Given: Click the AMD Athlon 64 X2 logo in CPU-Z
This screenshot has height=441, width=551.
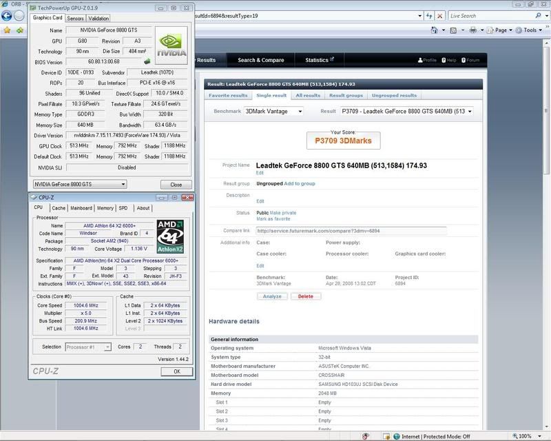Looking at the screenshot, I should (170, 236).
